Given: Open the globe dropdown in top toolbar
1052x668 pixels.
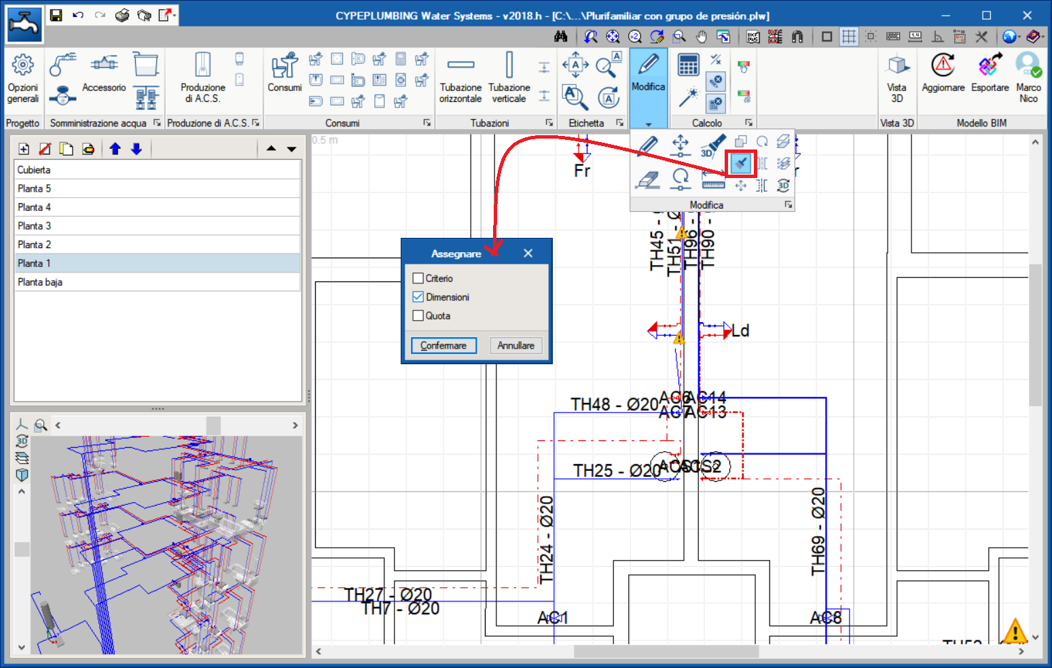Looking at the screenshot, I should pyautogui.click(x=1020, y=37).
